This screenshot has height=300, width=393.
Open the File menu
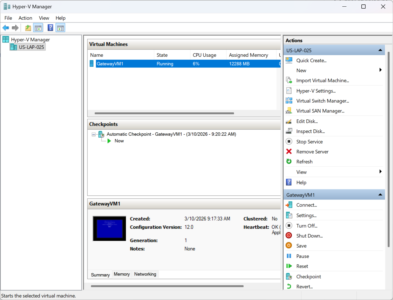pyautogui.click(x=8, y=18)
